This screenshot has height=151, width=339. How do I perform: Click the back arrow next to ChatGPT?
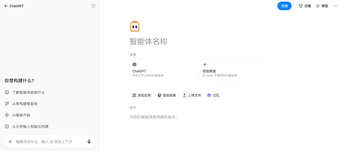tap(6, 6)
